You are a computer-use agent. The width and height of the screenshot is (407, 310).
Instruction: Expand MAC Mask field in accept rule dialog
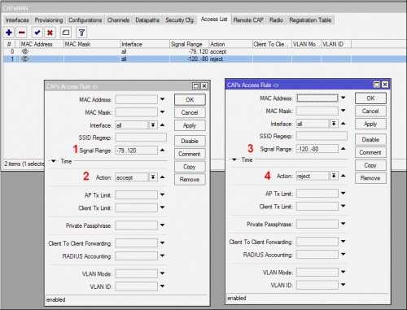[162, 111]
